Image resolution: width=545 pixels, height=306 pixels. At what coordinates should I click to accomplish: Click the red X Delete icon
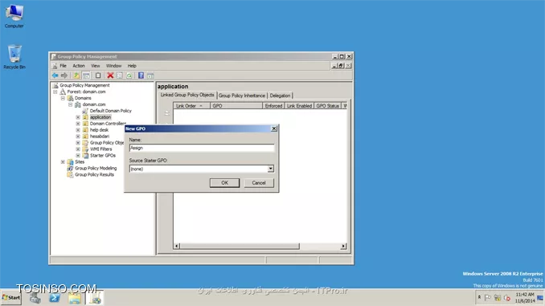click(x=110, y=75)
